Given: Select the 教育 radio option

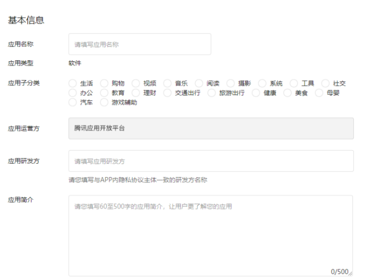Looking at the screenshot, I should tap(104, 93).
